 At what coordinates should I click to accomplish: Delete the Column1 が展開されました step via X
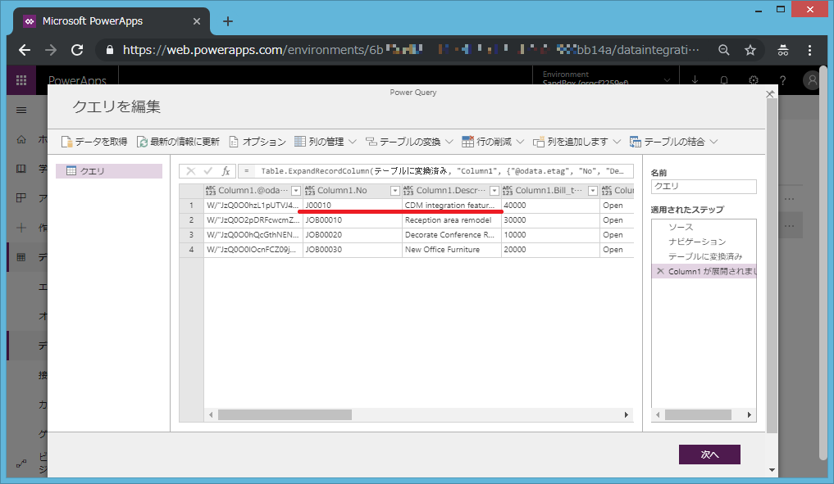tap(660, 272)
